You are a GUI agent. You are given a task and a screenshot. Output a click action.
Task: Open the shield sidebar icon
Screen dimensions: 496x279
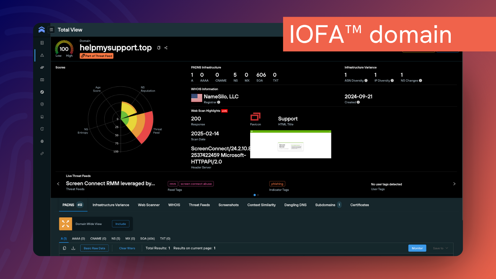coord(42,104)
